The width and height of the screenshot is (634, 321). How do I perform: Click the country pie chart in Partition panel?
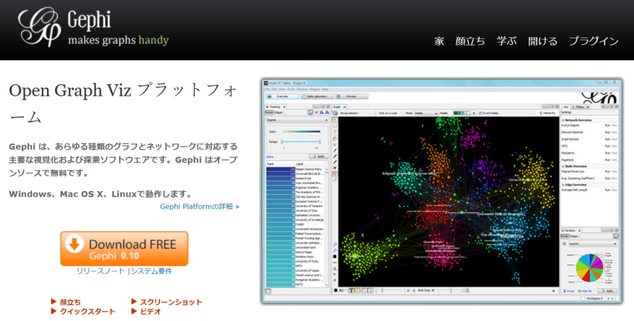[x=589, y=268]
